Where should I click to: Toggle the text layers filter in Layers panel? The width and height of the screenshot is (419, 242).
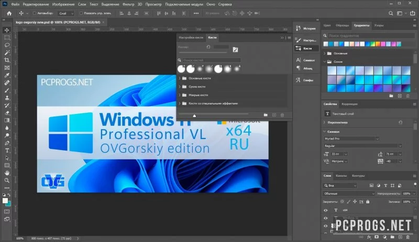tap(385, 186)
